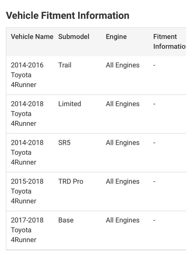Viewport: 192px width, 255px height.
Task: Select All Engines in the SR5 row
Action: (x=122, y=143)
